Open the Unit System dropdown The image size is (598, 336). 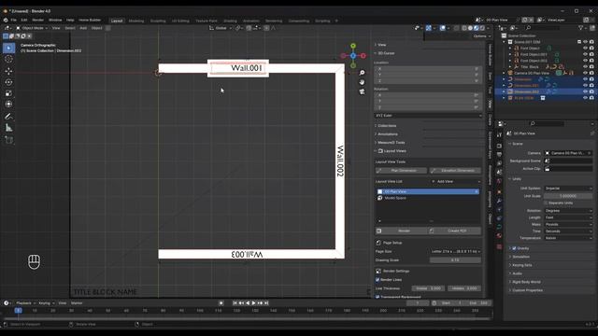(x=568, y=189)
